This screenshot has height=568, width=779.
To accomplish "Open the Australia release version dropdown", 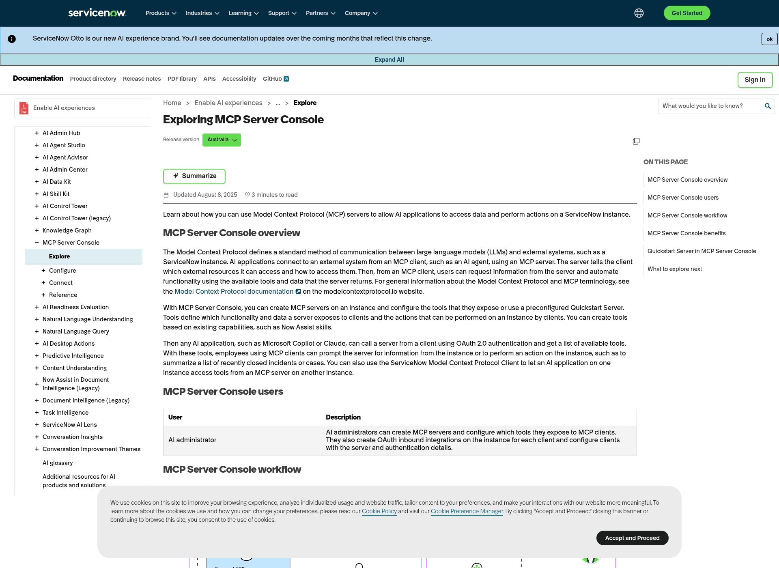I will point(222,140).
